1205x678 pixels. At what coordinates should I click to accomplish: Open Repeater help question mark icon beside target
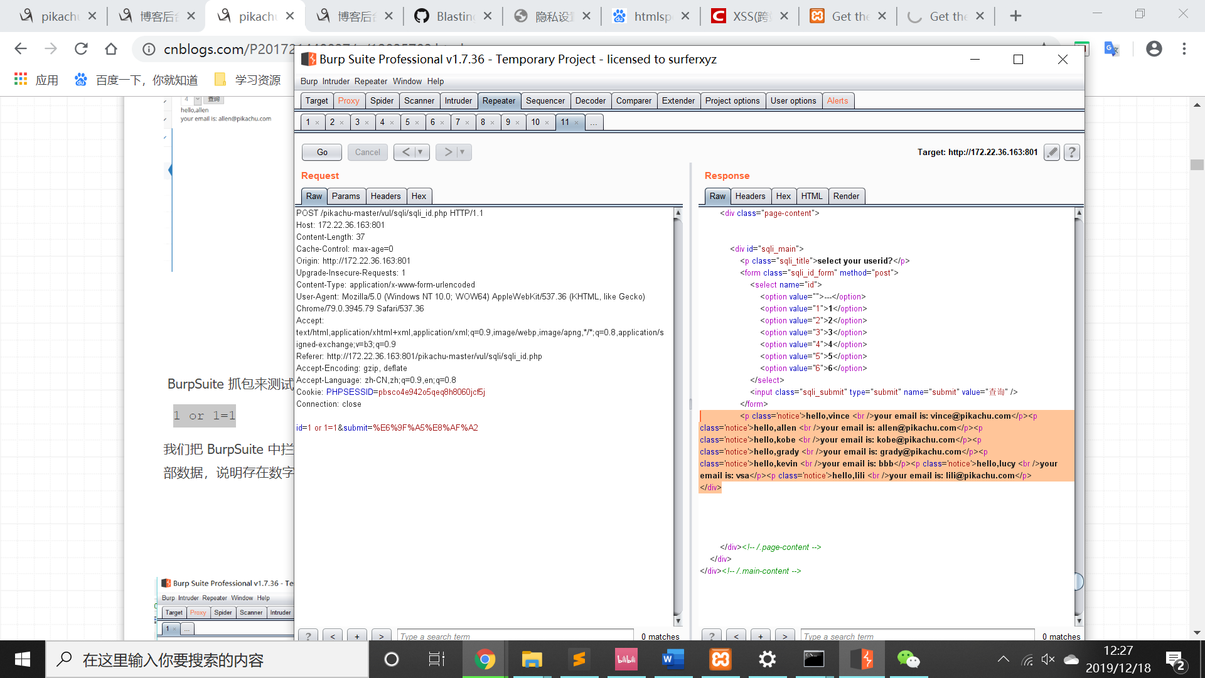point(1072,152)
